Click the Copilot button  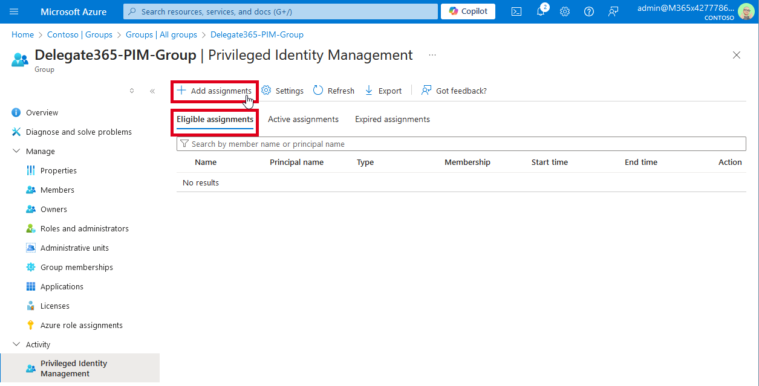(x=468, y=11)
